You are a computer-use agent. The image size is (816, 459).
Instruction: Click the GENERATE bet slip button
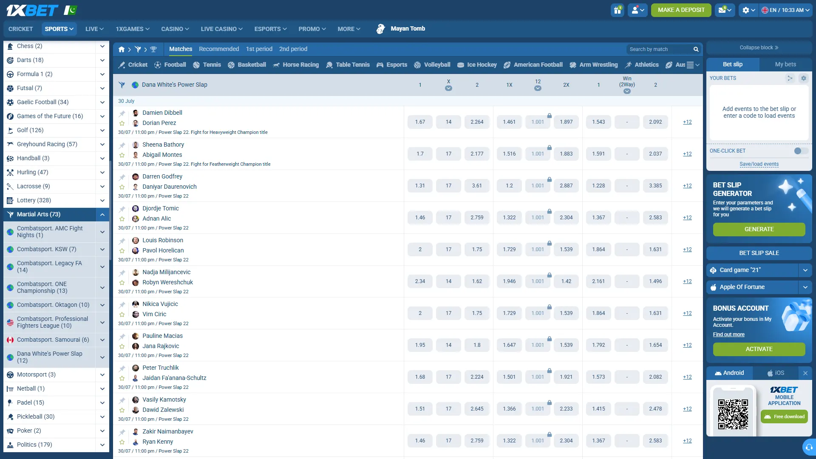point(759,229)
